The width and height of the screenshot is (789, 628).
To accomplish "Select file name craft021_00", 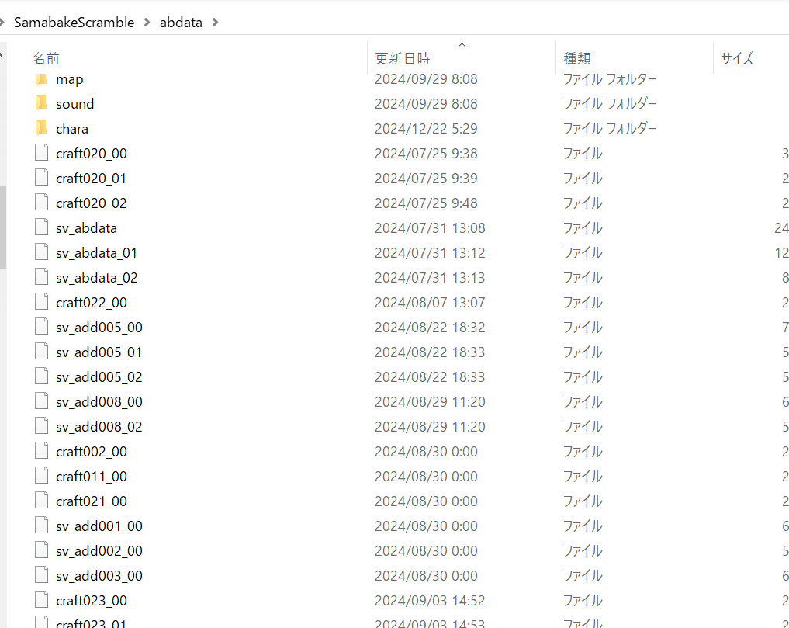I will point(91,501).
